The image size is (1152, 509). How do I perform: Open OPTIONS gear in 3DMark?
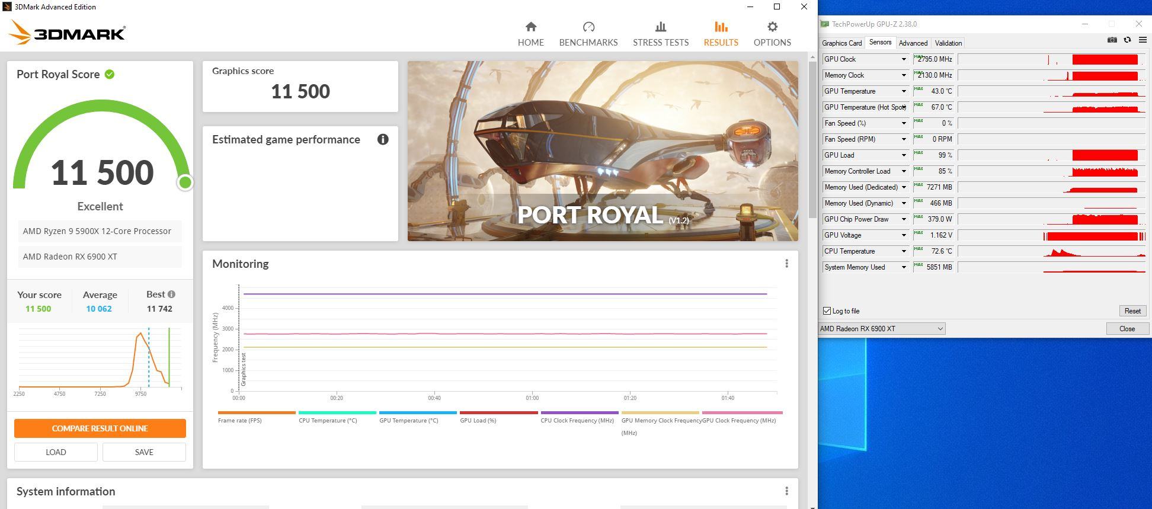772,27
